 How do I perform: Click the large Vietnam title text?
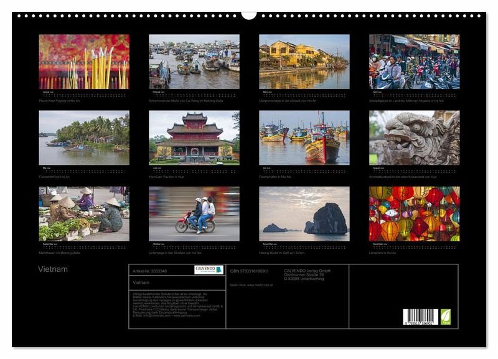(x=53, y=269)
